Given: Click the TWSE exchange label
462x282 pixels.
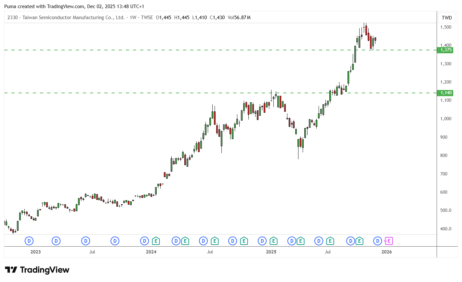Looking at the screenshot, I should (147, 18).
